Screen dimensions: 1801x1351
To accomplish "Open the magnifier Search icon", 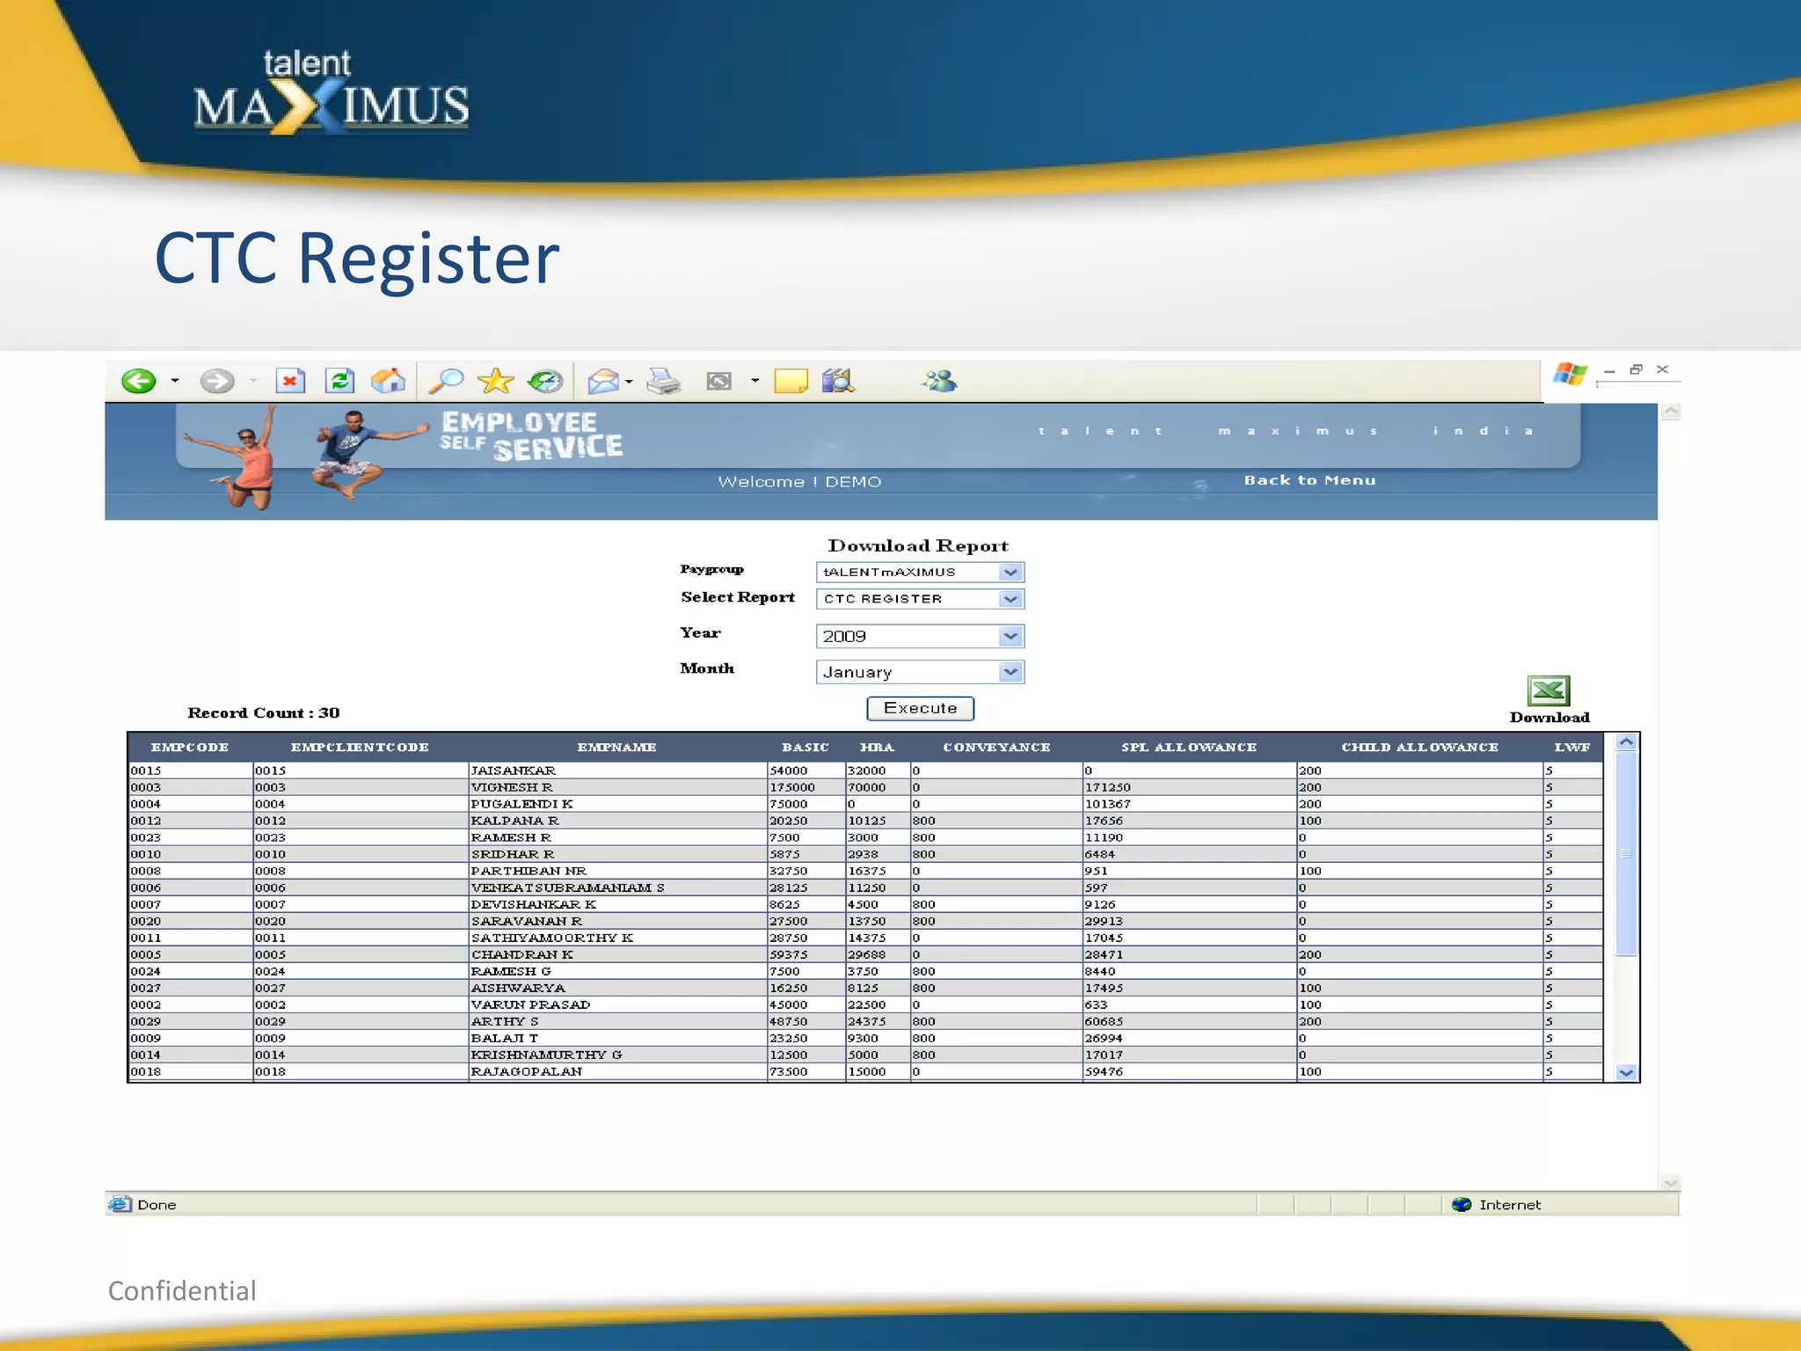I will pyautogui.click(x=446, y=381).
